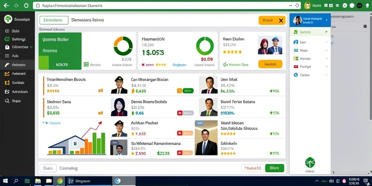Screen dimensions: 372x186
Task: Expand the Caden row chevron
Action: click(x=327, y=75)
